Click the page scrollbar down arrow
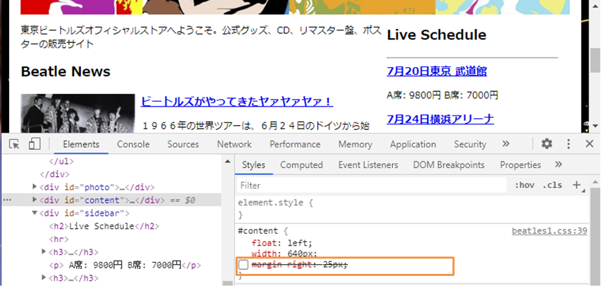Screen dimensions: 601x287 [595, 126]
